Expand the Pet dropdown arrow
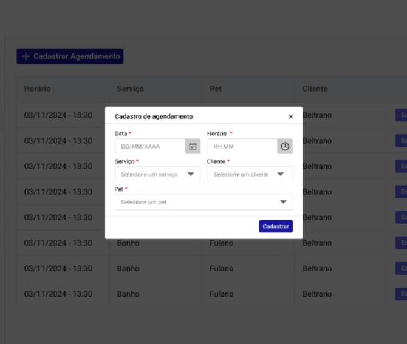This screenshot has height=344, width=407. (283, 202)
